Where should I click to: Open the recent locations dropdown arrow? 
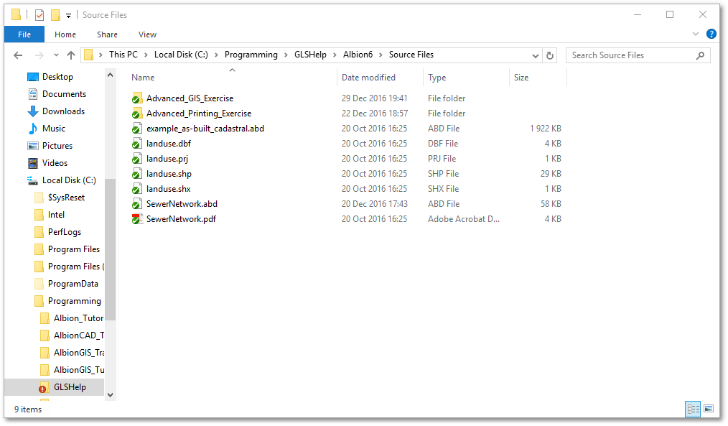(56, 55)
